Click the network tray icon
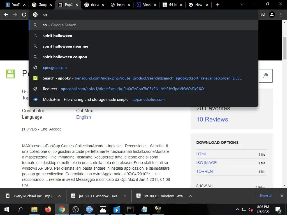The width and height of the screenshot is (287, 215). pos(244,209)
